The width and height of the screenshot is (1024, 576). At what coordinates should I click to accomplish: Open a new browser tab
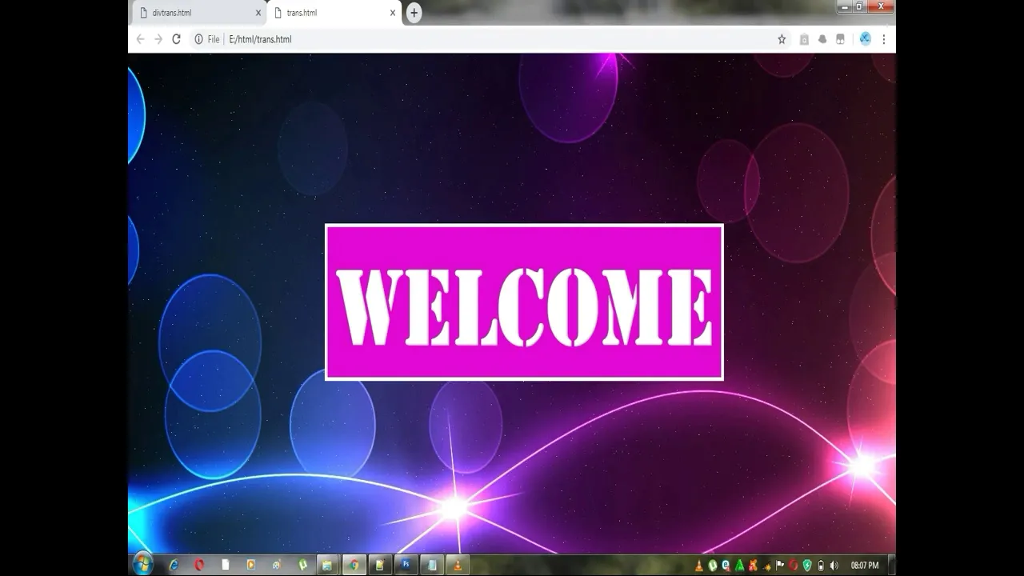(414, 13)
